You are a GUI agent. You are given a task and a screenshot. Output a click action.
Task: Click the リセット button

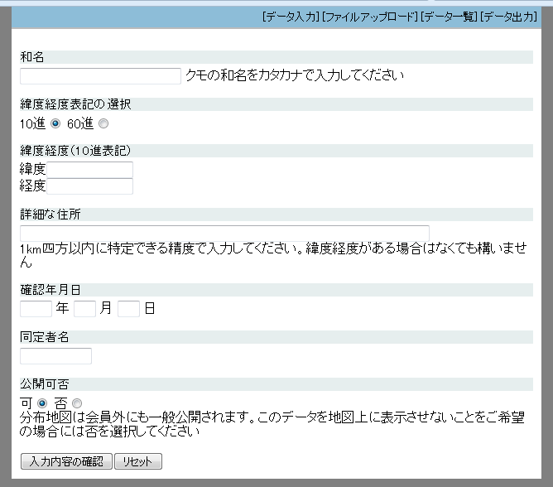138,461
